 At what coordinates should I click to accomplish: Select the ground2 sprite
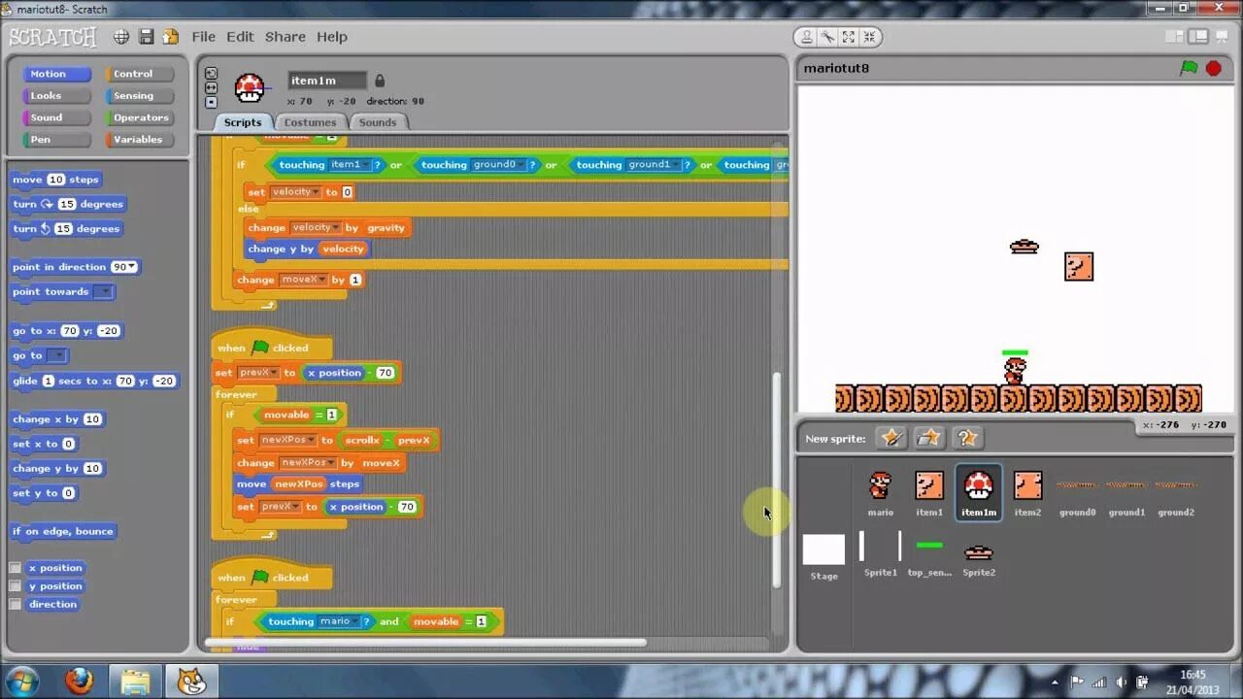(1176, 492)
